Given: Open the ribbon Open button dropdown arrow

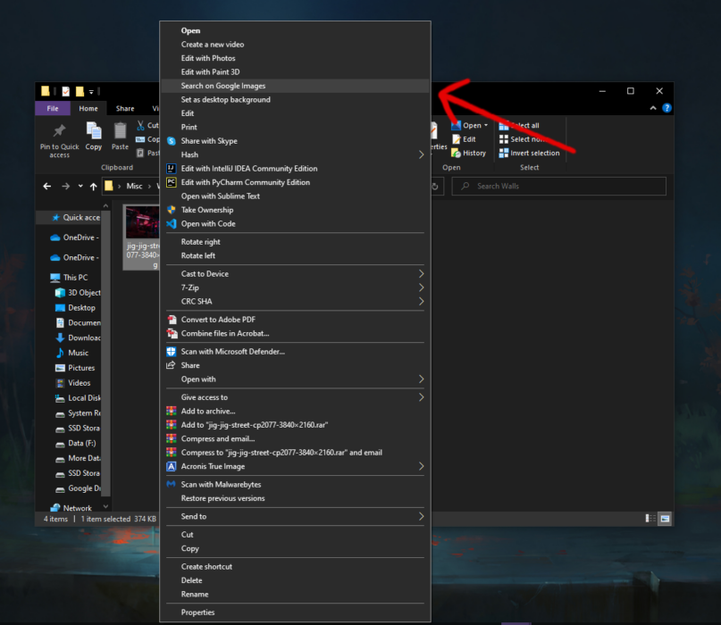Looking at the screenshot, I should coord(486,125).
